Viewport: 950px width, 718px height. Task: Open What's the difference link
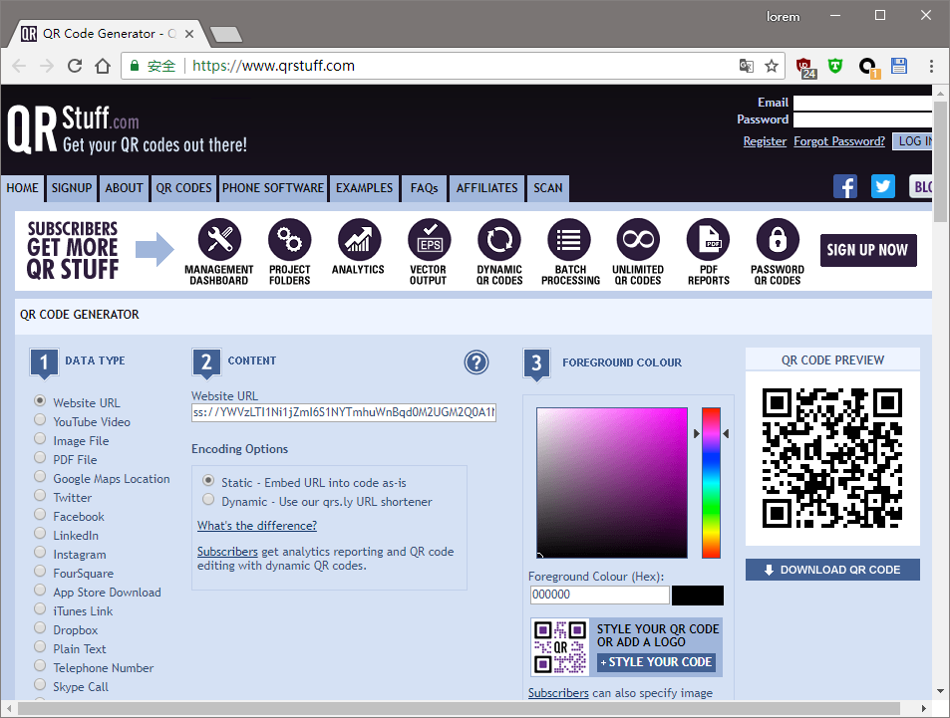pos(257,526)
